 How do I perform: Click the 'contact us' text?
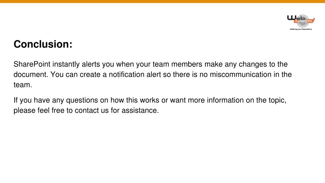[x=92, y=110]
